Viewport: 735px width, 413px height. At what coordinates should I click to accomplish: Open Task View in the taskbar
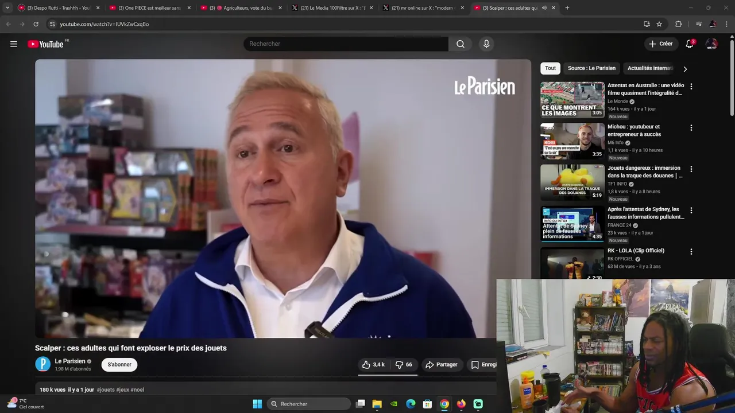click(360, 404)
